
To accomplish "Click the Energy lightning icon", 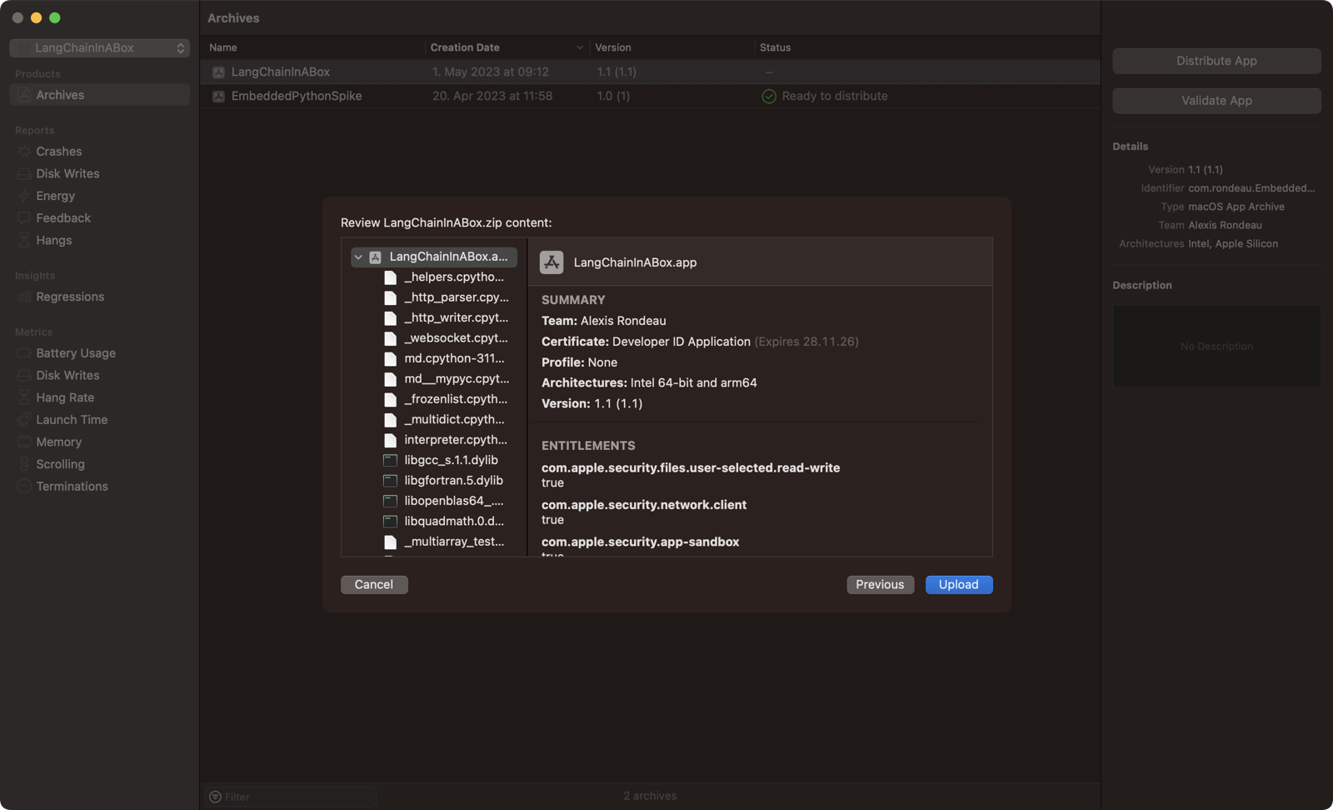I will point(24,196).
